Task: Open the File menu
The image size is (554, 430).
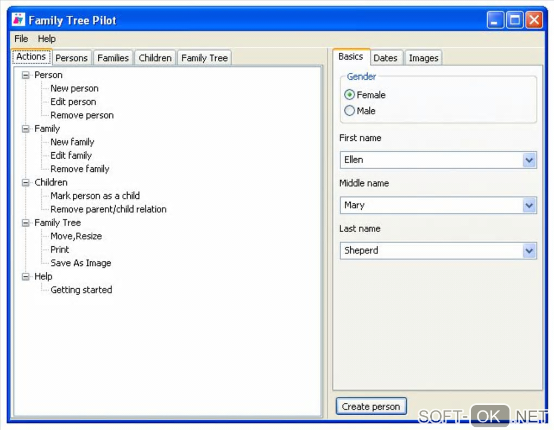Action: [21, 39]
